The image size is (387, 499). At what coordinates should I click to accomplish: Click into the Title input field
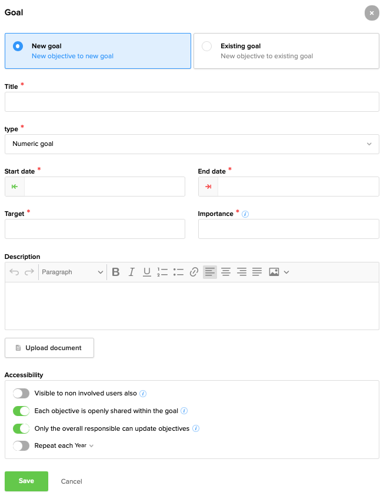pyautogui.click(x=192, y=102)
